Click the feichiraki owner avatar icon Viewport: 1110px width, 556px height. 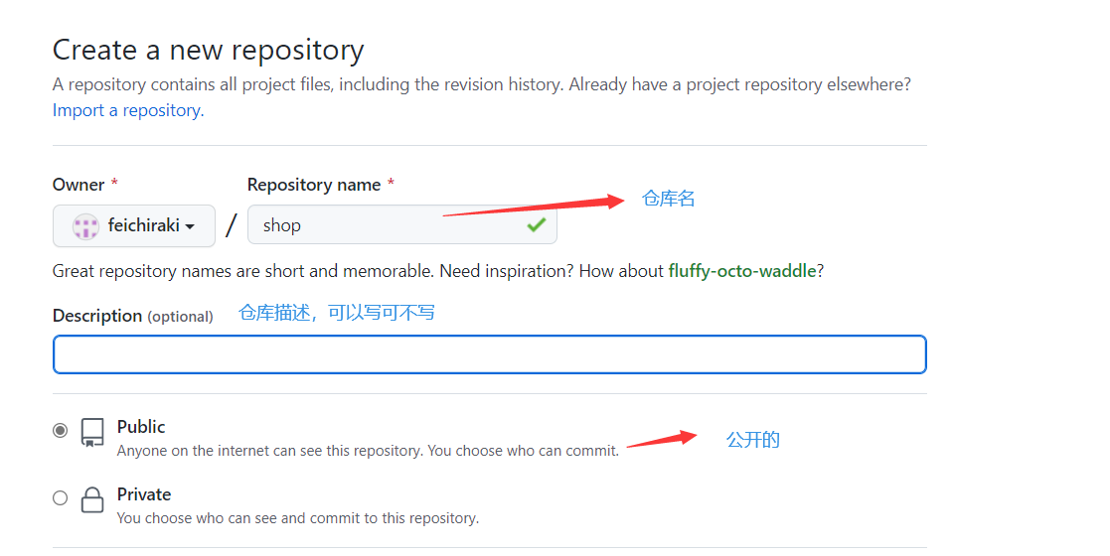tap(86, 226)
